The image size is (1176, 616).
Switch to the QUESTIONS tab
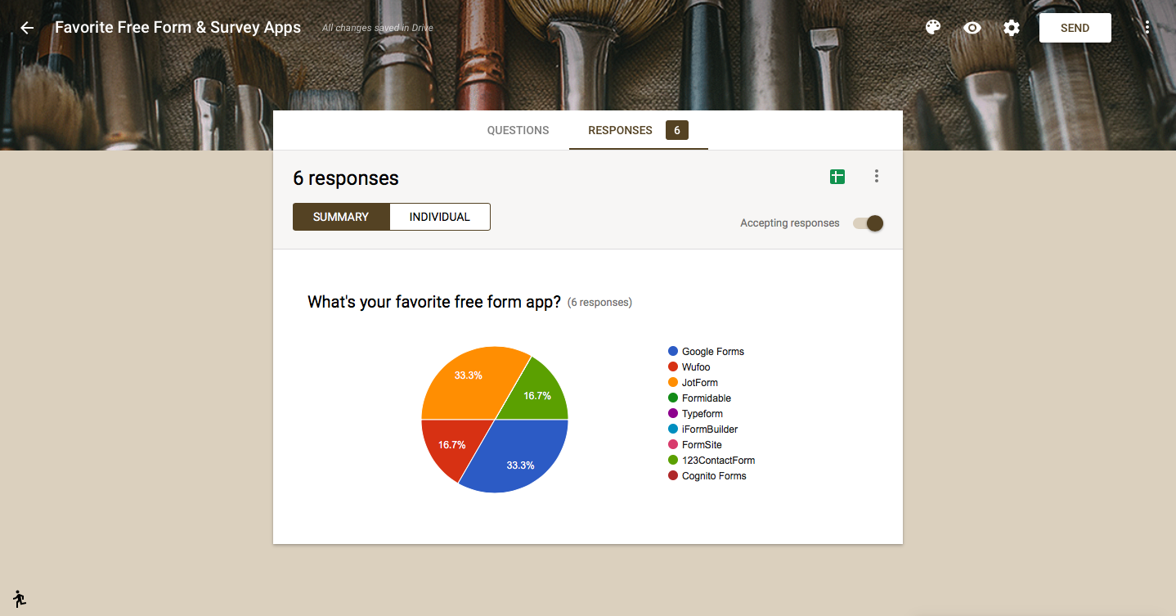[518, 130]
